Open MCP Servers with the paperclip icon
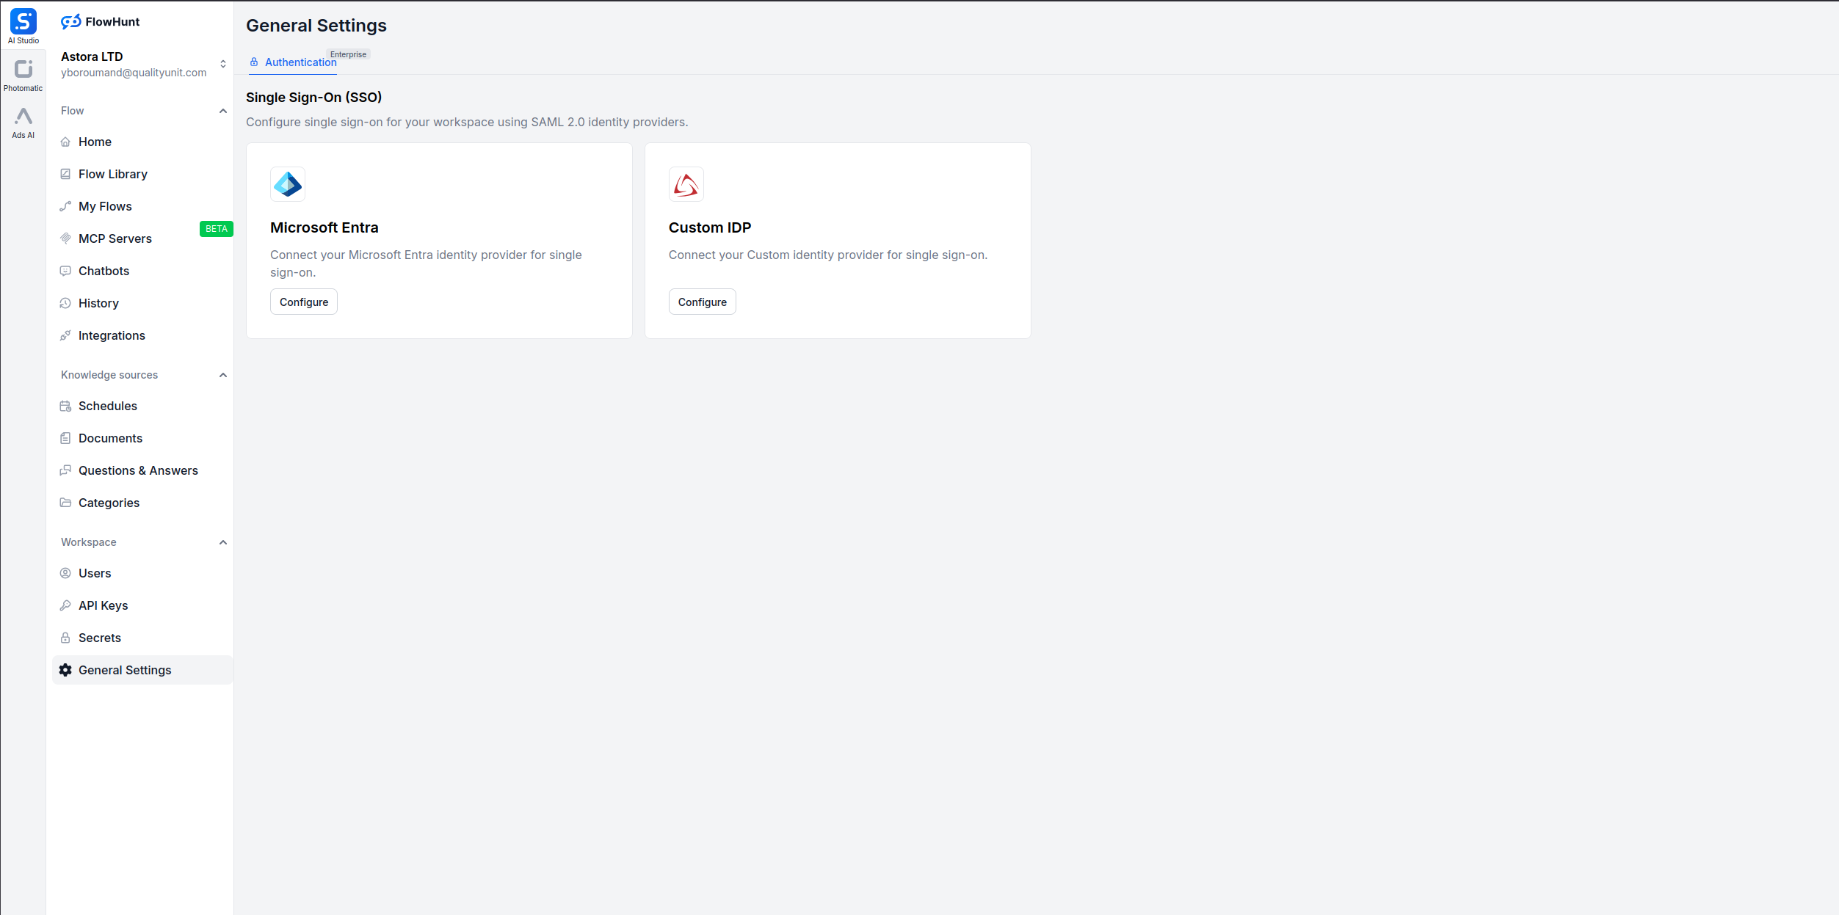The height and width of the screenshot is (915, 1839). [65, 238]
